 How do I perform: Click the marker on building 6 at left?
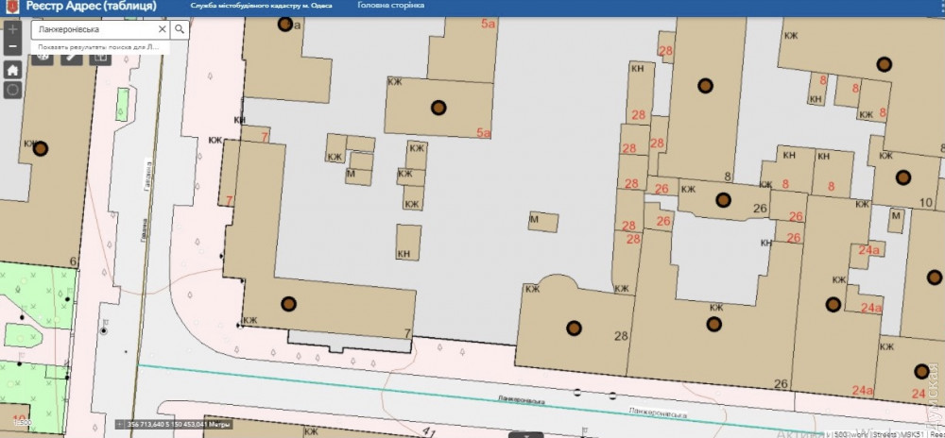(x=39, y=147)
